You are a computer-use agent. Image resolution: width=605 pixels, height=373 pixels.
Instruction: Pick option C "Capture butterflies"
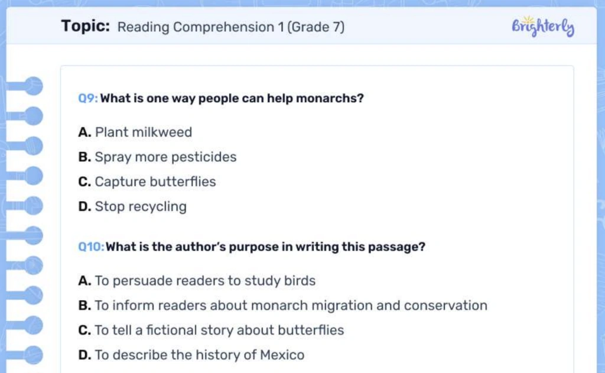coord(155,182)
